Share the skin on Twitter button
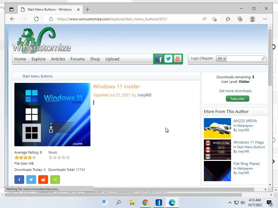Image resolution: width=278 pixels, height=208 pixels. pos(31,180)
